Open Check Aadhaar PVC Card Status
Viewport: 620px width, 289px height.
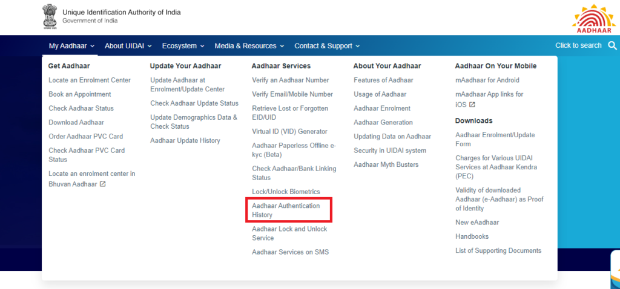(87, 155)
